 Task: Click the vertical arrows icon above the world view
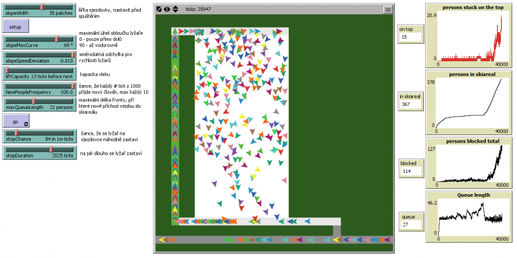coord(175,10)
